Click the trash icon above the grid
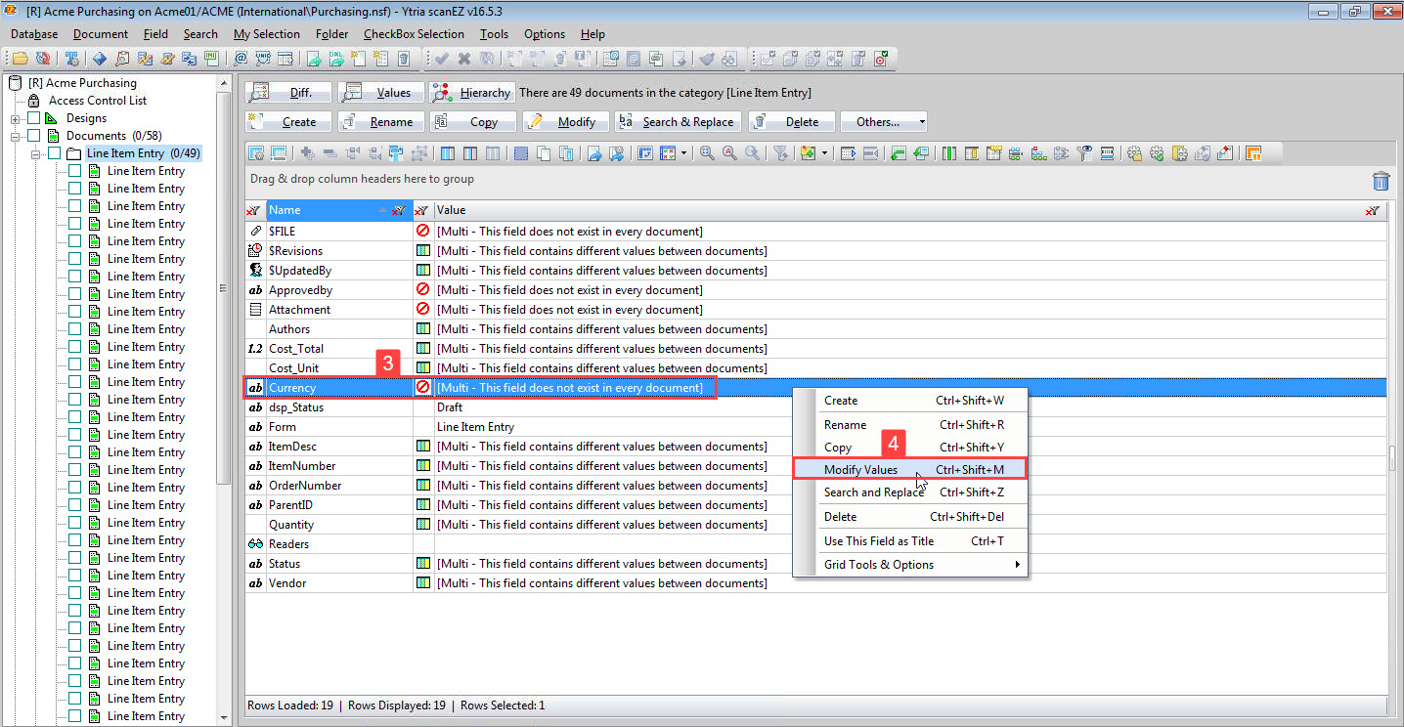The width and height of the screenshot is (1404, 727). [1381, 181]
